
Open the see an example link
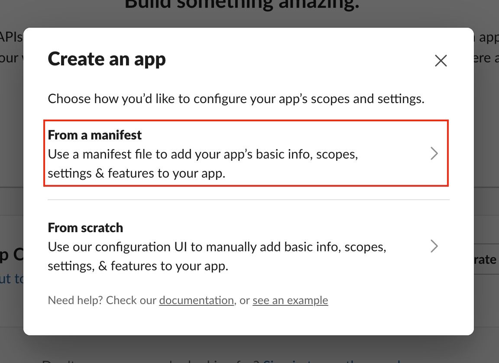click(290, 300)
